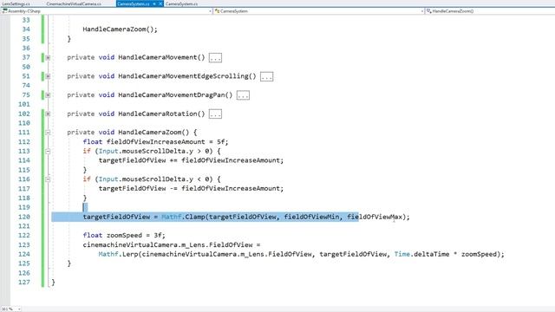The image size is (555, 312).
Task: Close the active CameraSystem.cs tab
Action: coord(160,3)
